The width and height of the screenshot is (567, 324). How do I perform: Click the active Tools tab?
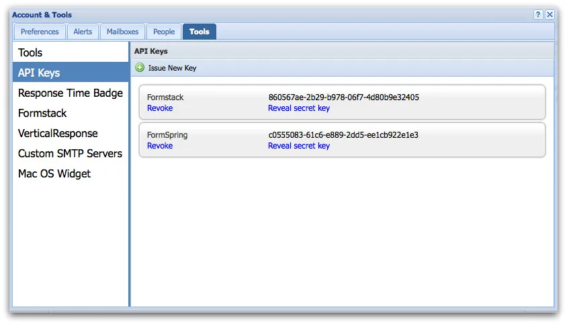coord(200,32)
